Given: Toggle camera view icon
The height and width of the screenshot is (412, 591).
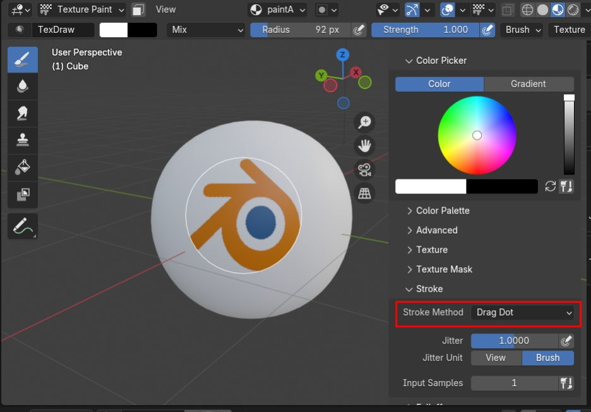Looking at the screenshot, I should [364, 169].
